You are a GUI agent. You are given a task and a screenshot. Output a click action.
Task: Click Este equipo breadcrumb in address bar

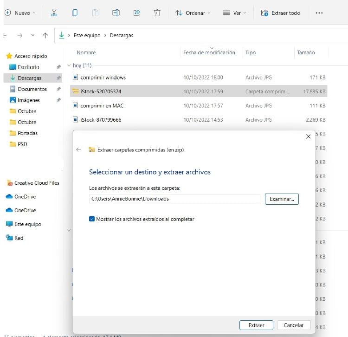tap(87, 35)
